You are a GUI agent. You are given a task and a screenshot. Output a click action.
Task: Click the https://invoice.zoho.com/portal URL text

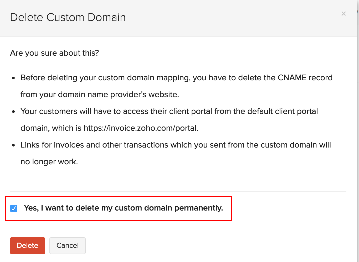(x=141, y=128)
